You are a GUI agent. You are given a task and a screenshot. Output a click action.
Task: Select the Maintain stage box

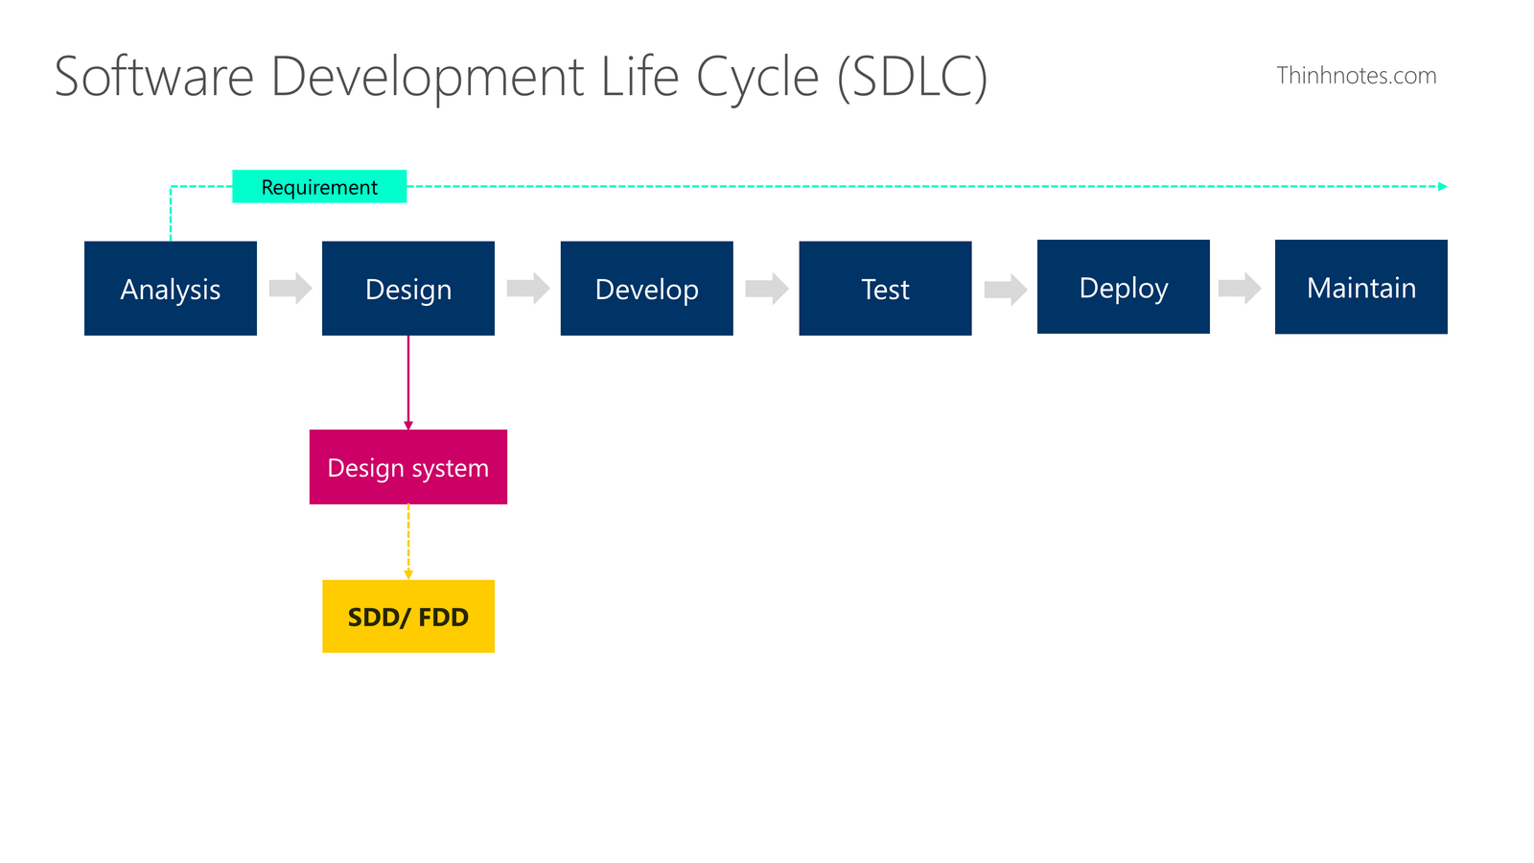point(1361,287)
